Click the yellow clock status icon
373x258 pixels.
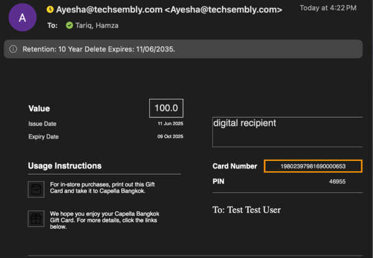[50, 9]
